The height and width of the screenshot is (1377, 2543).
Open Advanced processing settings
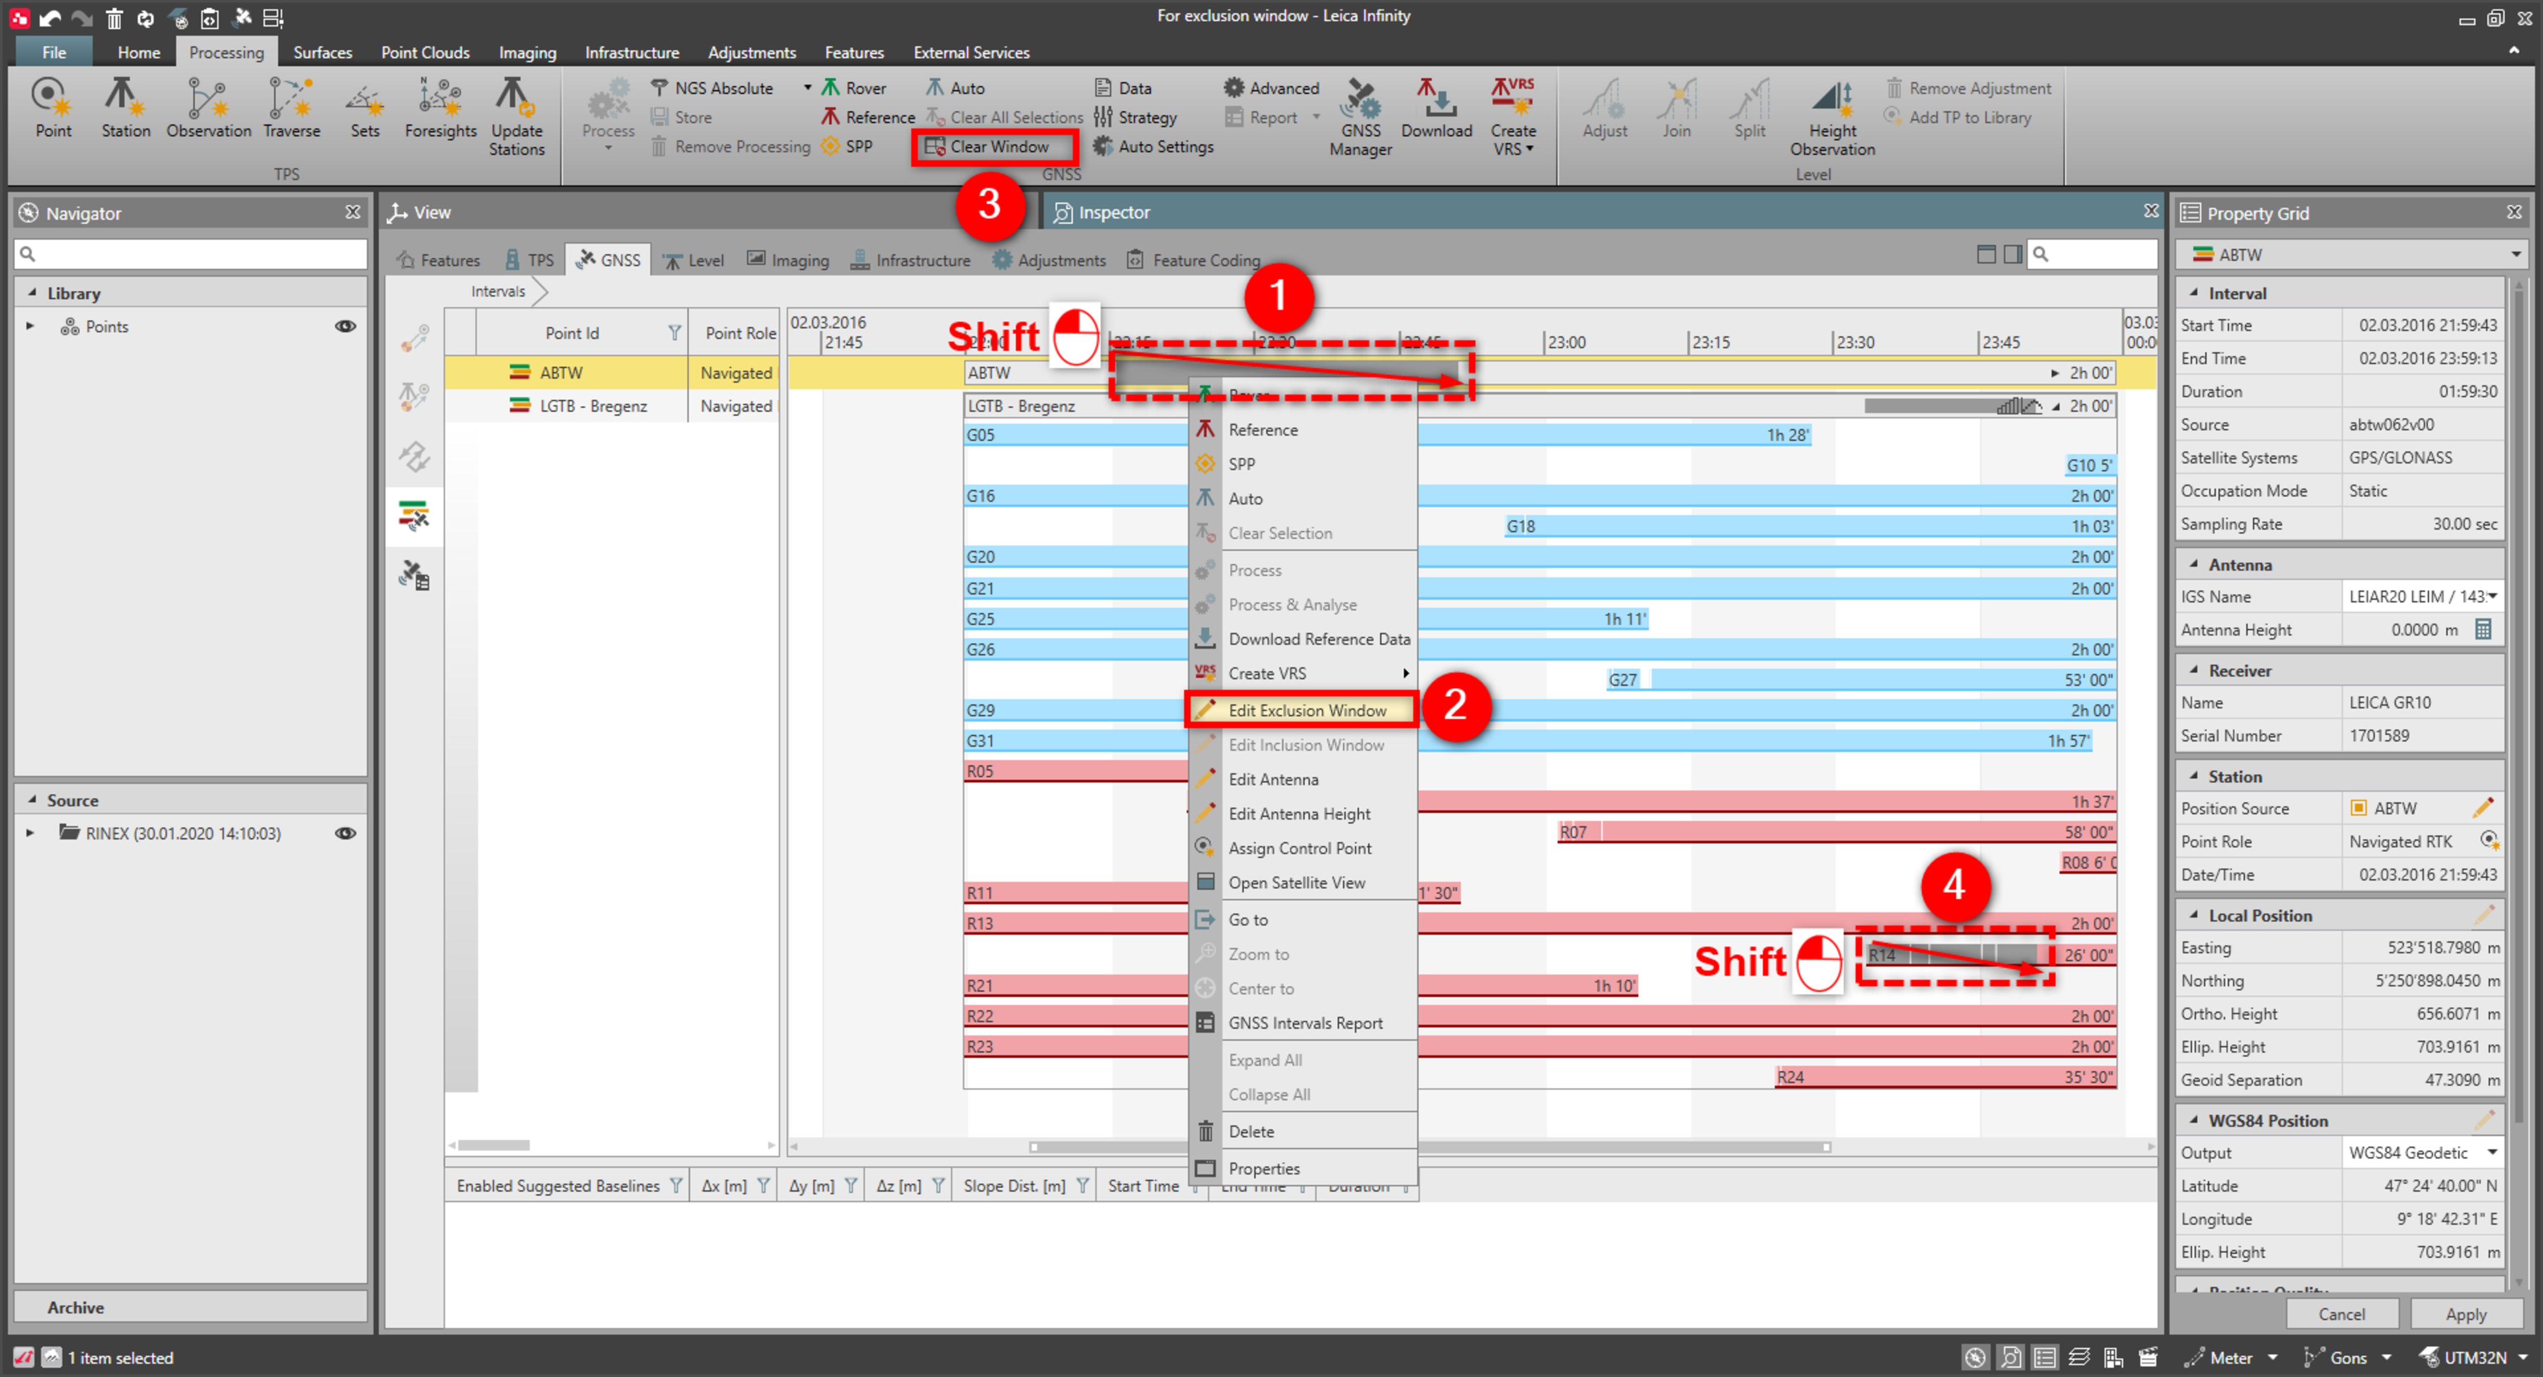tap(1271, 88)
